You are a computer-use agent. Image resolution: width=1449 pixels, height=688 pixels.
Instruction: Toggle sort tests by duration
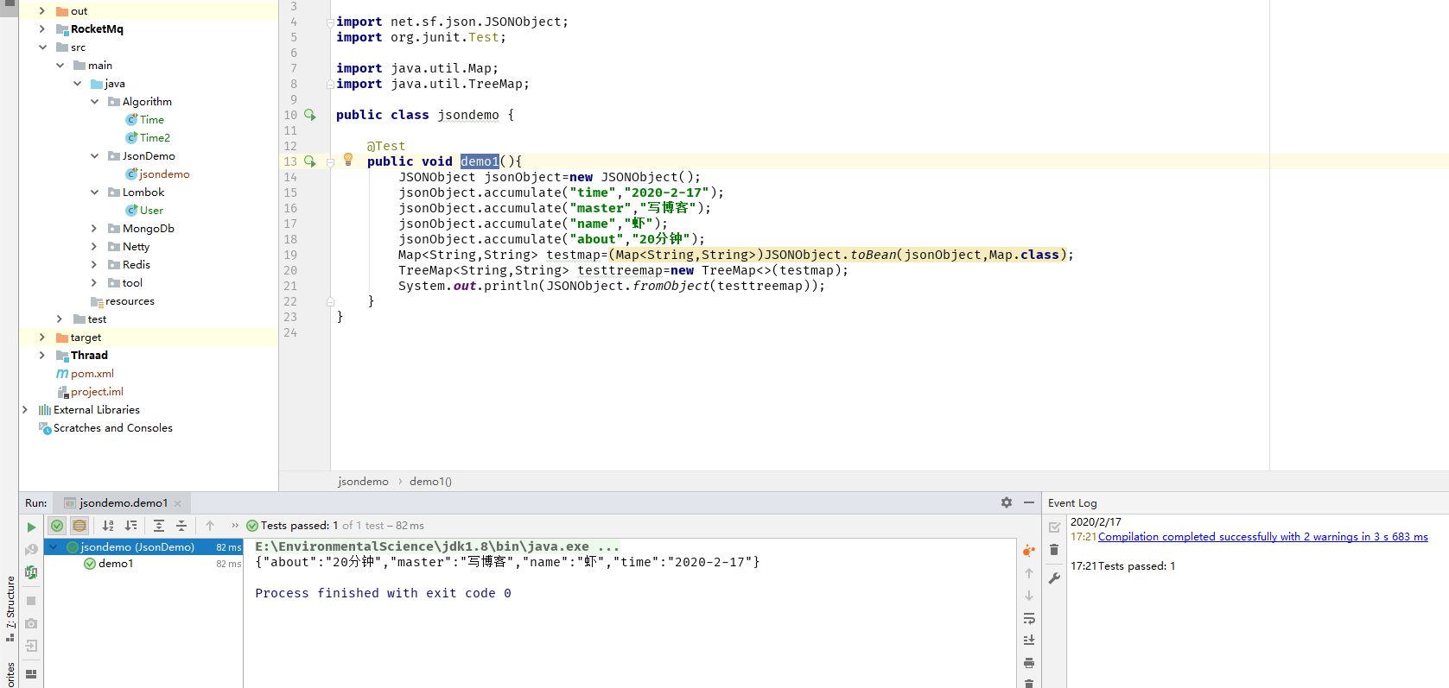click(x=130, y=526)
